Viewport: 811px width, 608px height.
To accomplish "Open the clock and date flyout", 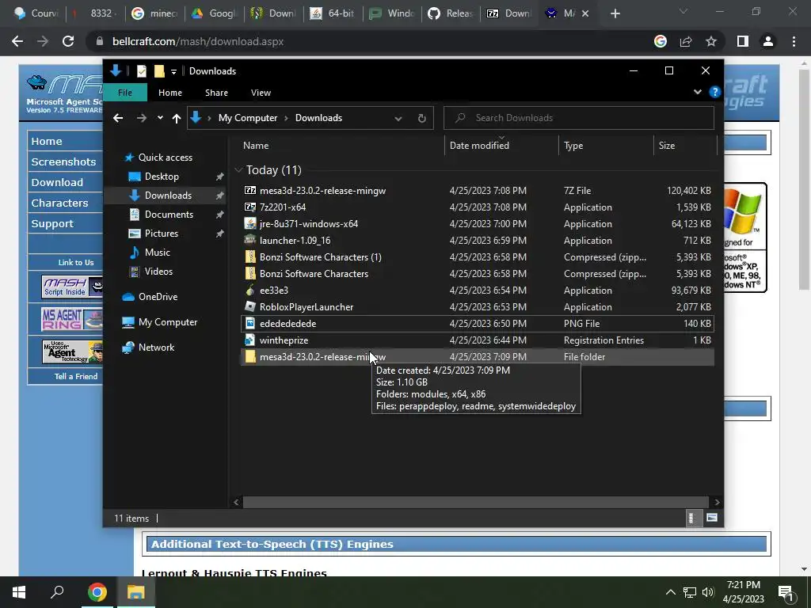I will [743, 592].
